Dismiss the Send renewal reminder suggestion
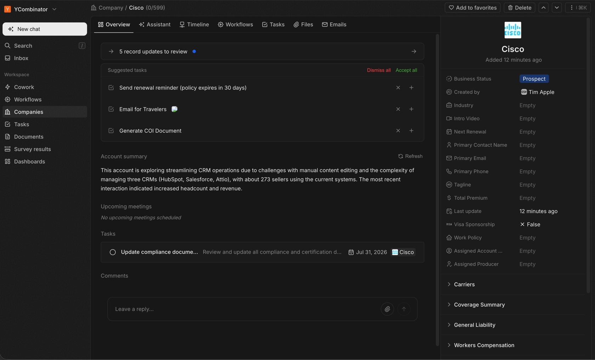 (x=398, y=88)
